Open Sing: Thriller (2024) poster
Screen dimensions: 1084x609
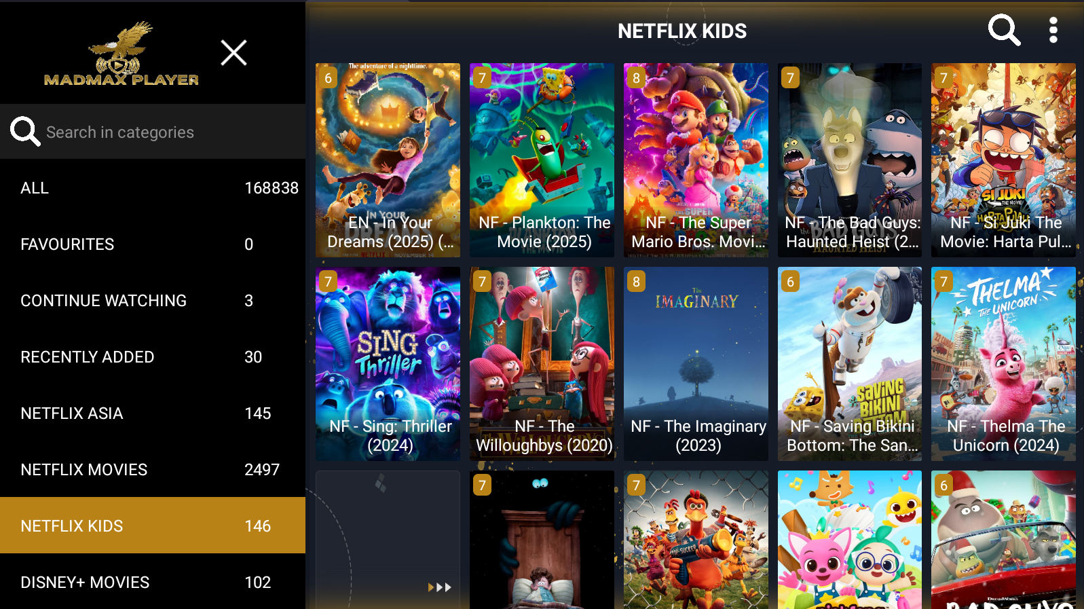[388, 364]
